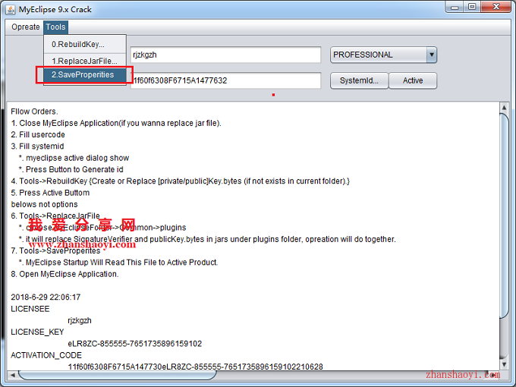Click the line 'MyEclipse Startup Will Read This File'
The image size is (516, 387).
(x=118, y=263)
